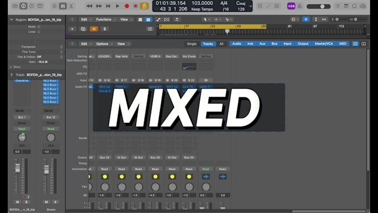
Task: Collapse the Region inspector disclosure triangle
Action: click(11, 19)
